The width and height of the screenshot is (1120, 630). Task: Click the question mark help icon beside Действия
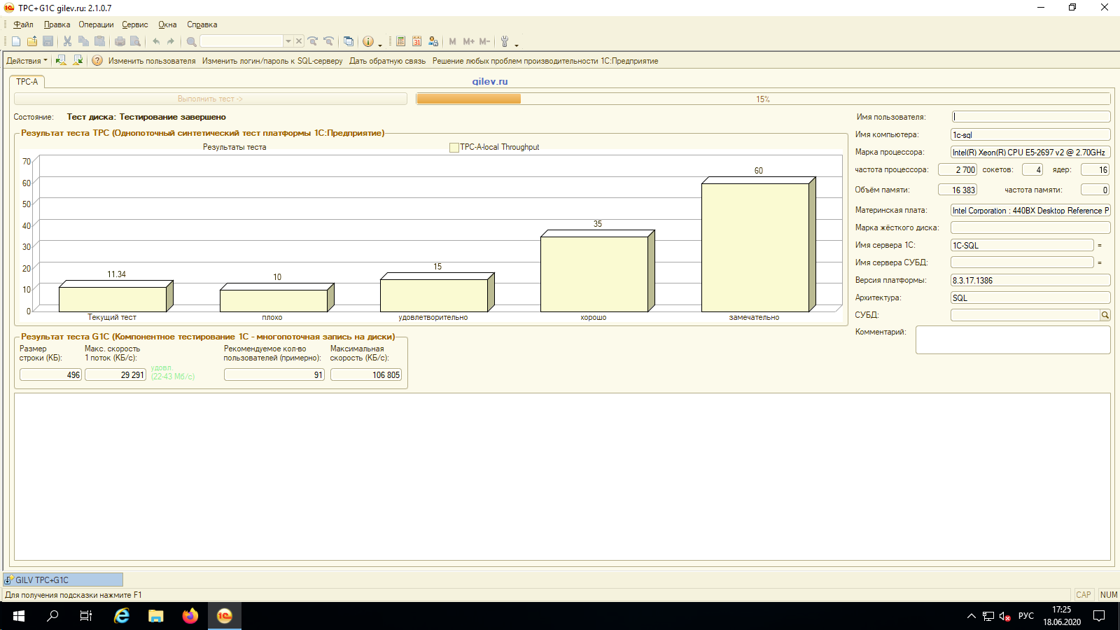(97, 60)
